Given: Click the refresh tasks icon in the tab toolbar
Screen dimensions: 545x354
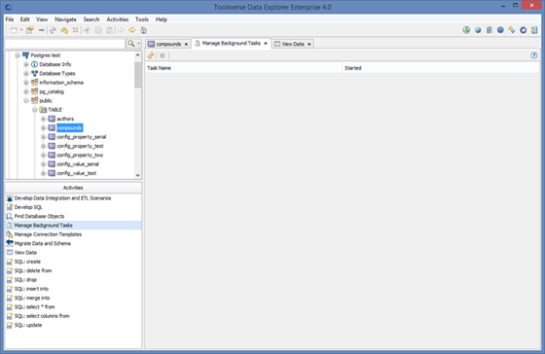Looking at the screenshot, I should 151,55.
